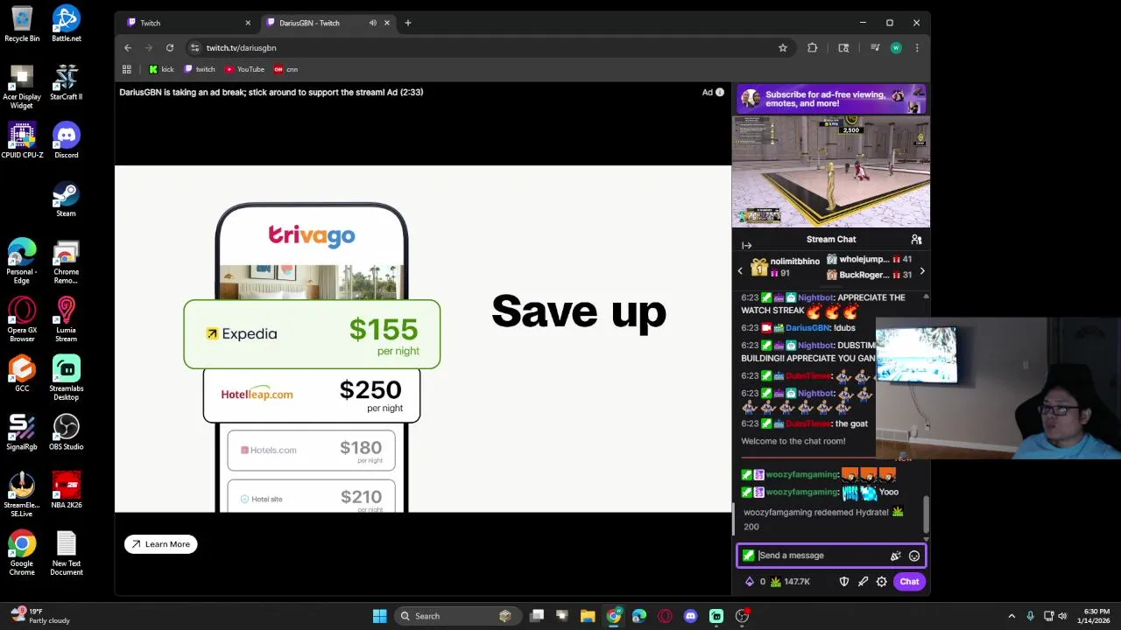Select Streamlabs Desktop icon

(67, 378)
